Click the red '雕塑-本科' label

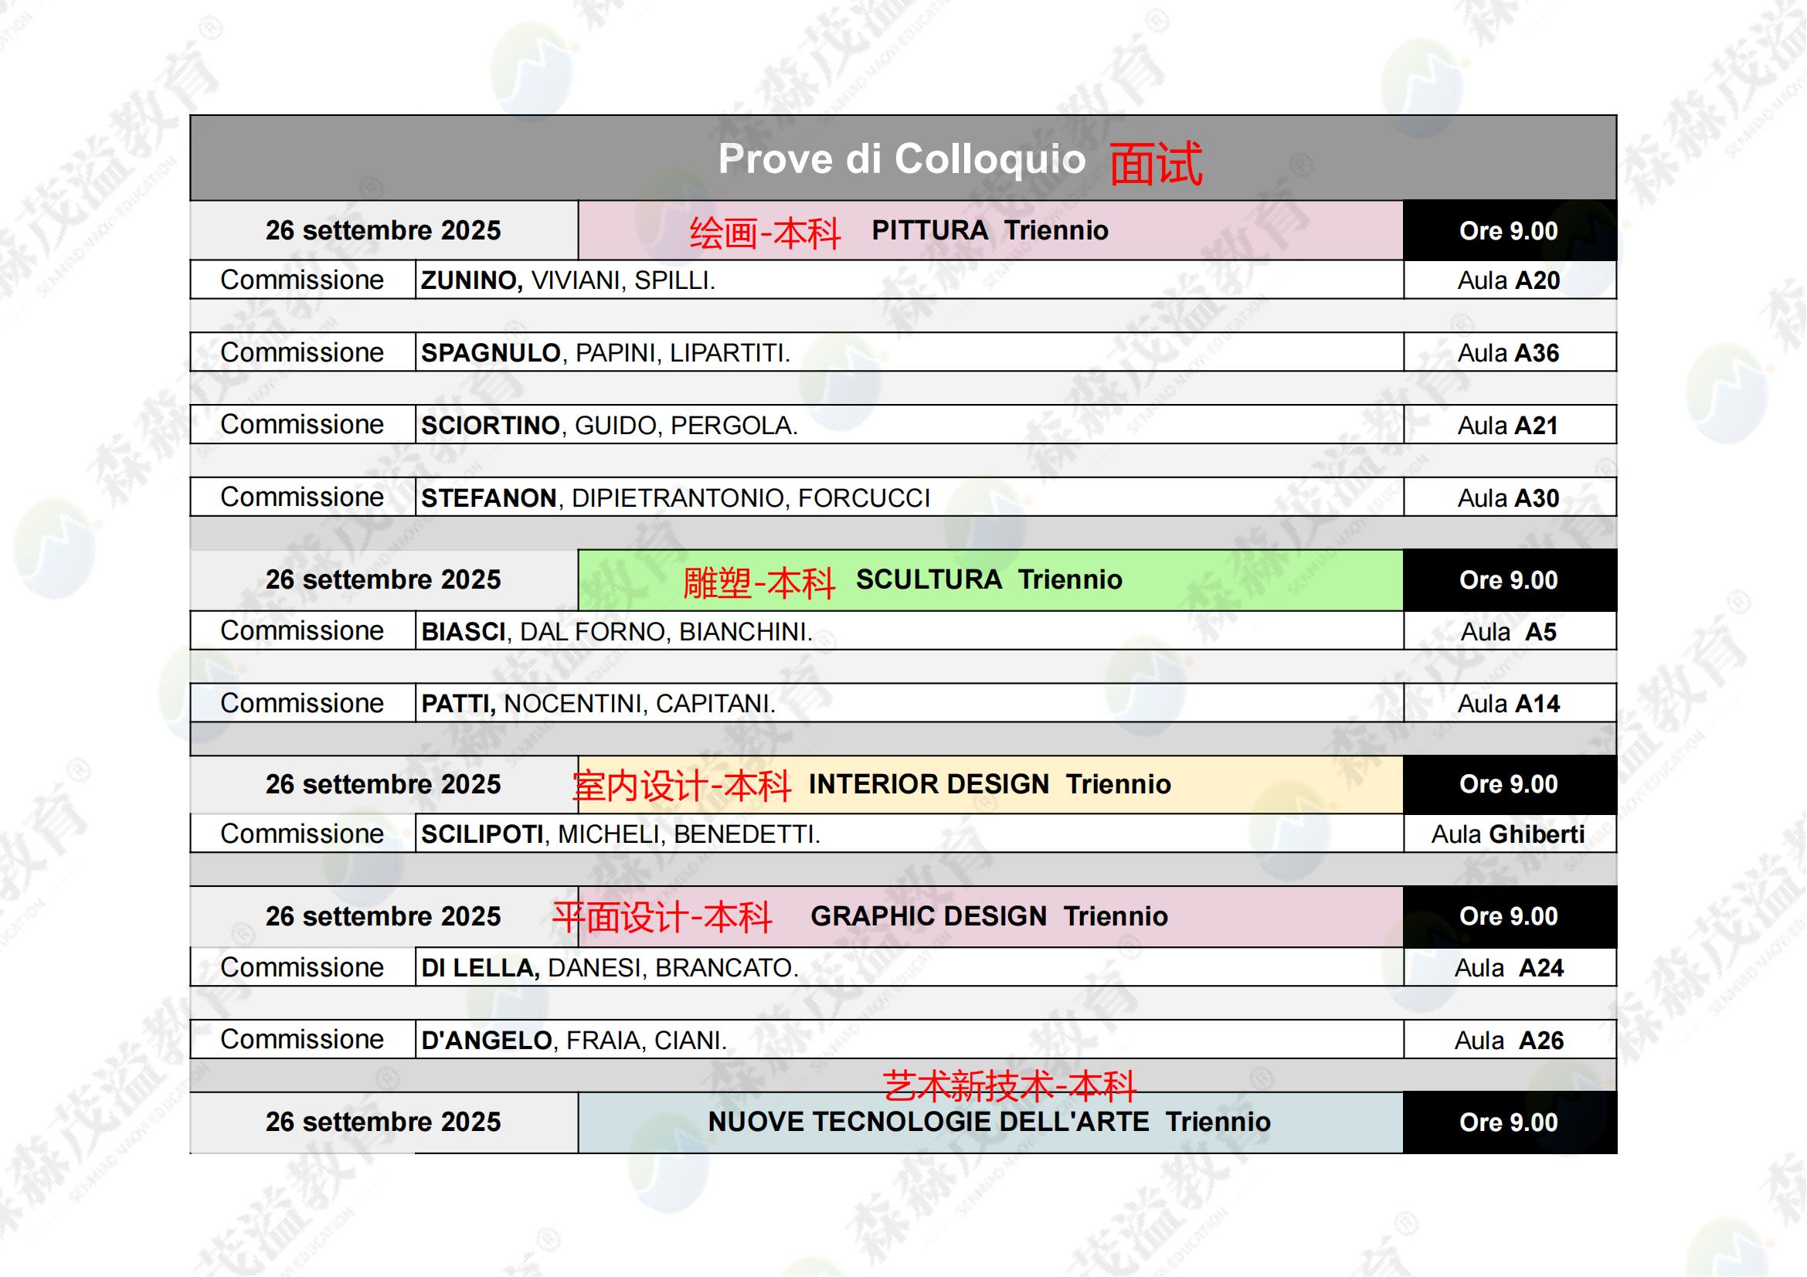point(759,583)
